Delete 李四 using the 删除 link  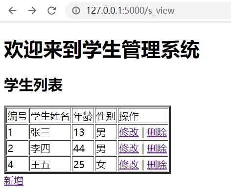coord(157,149)
